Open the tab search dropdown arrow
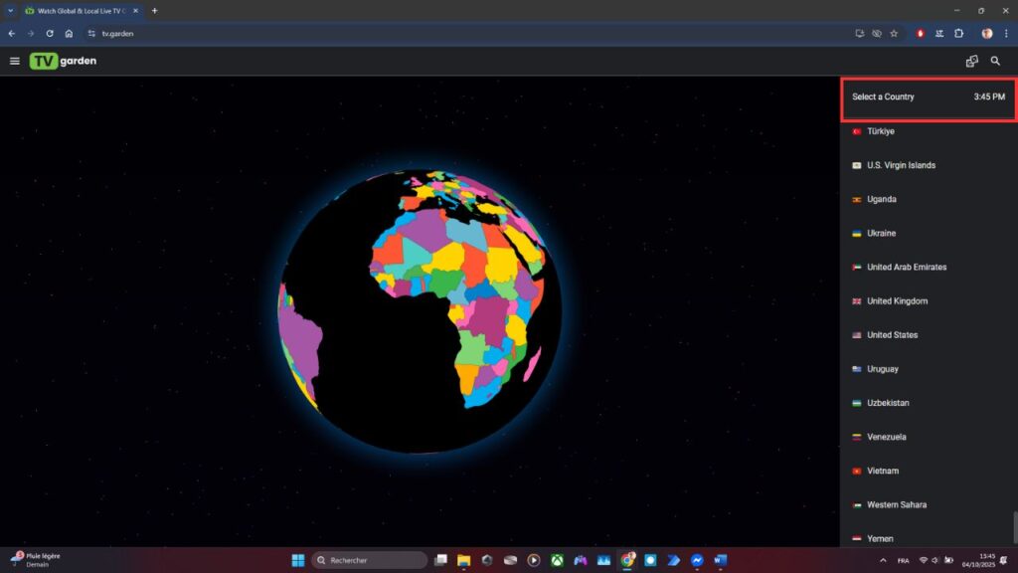The width and height of the screenshot is (1018, 573). [x=10, y=10]
